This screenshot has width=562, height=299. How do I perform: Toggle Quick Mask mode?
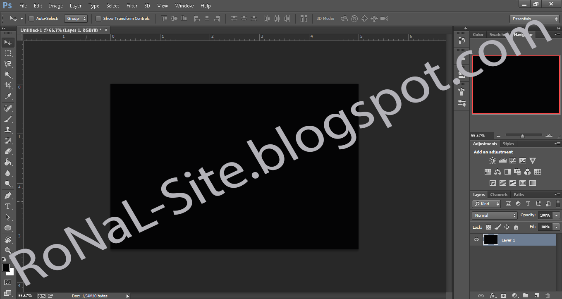point(8,282)
